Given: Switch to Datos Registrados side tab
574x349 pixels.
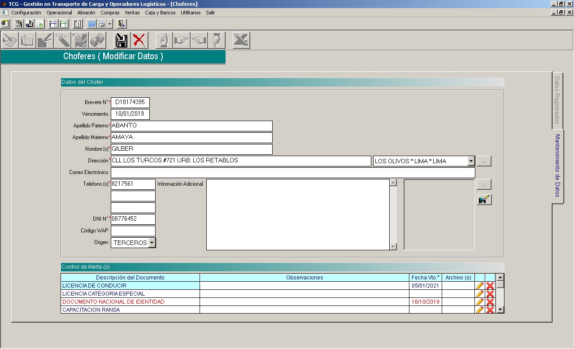Looking at the screenshot, I should (x=557, y=100).
